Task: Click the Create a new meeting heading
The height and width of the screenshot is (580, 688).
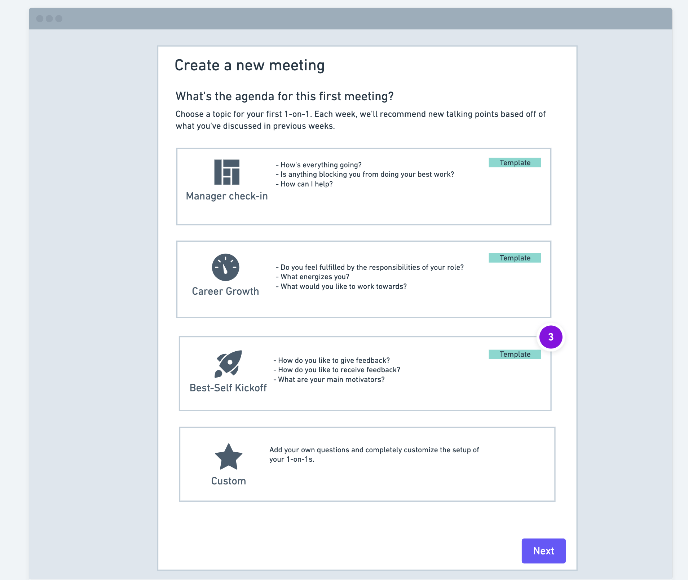Action: pyautogui.click(x=250, y=65)
